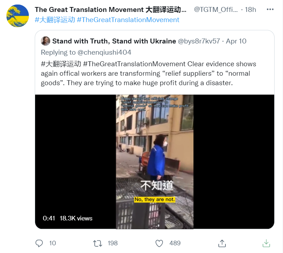Open the reply comment icon
The image size is (283, 253).
click(39, 243)
